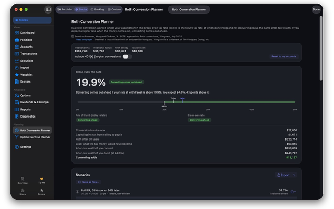This screenshot has height=209, width=334.
Task: Open the Full IRA scenario actions menu
Action: click(293, 192)
